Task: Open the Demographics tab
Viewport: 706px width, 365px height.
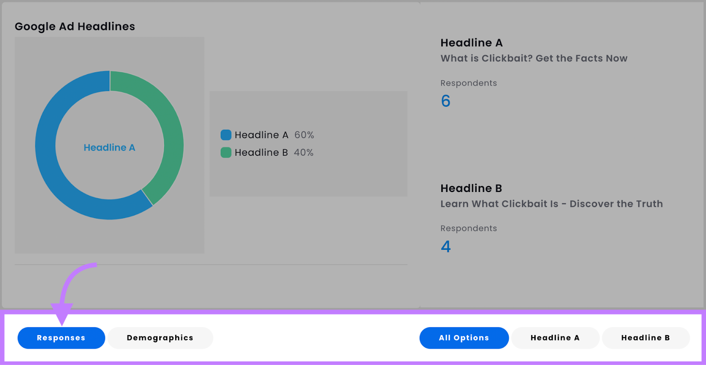Action: pyautogui.click(x=160, y=338)
